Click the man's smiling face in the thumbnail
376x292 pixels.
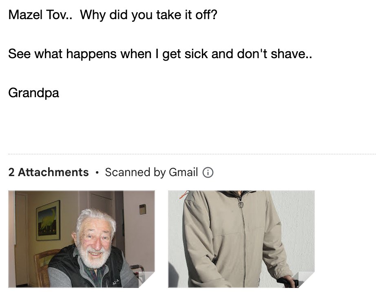(95, 242)
